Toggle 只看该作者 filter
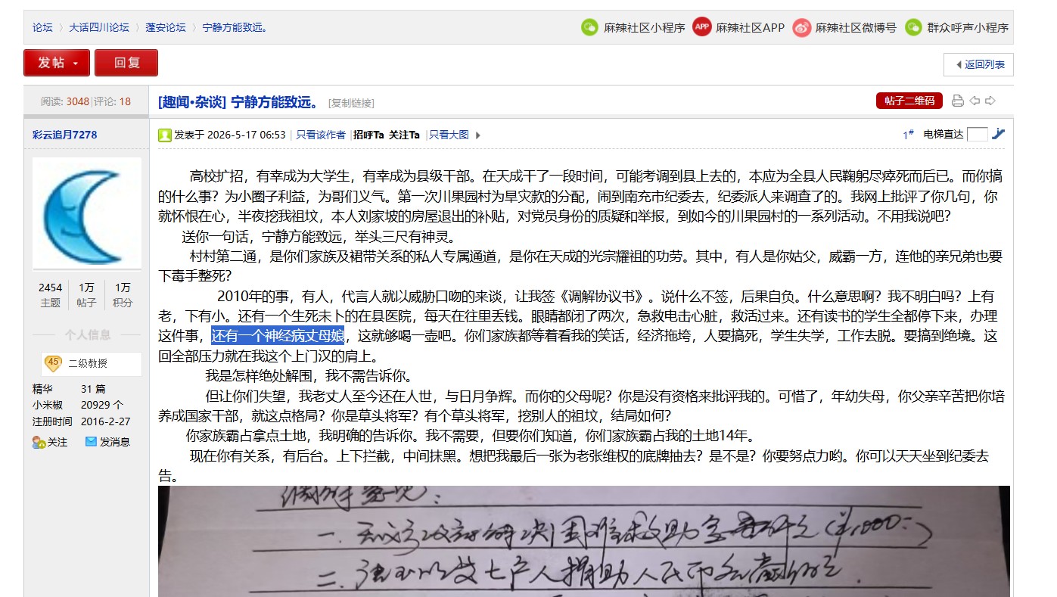The image size is (1057, 597). (321, 135)
